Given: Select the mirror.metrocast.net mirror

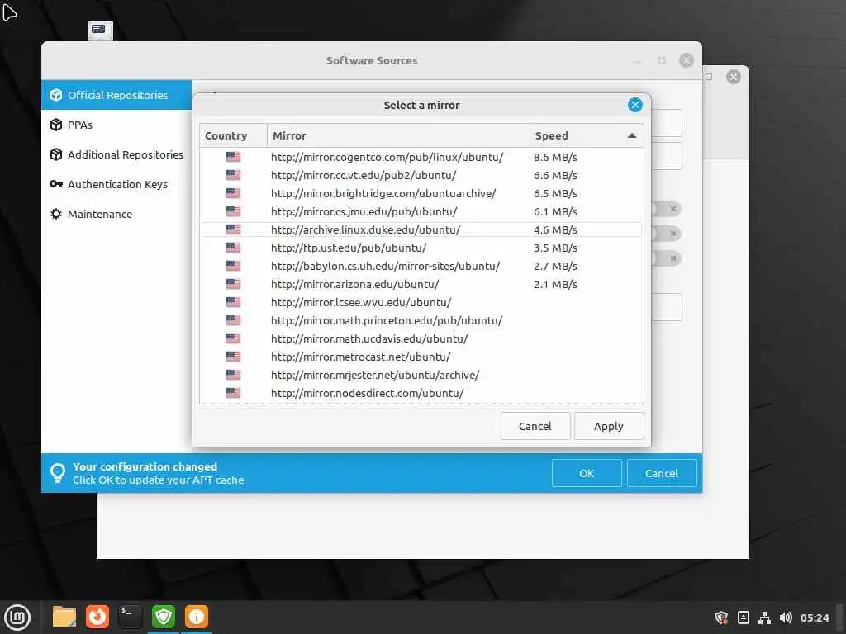Looking at the screenshot, I should [x=421, y=357].
